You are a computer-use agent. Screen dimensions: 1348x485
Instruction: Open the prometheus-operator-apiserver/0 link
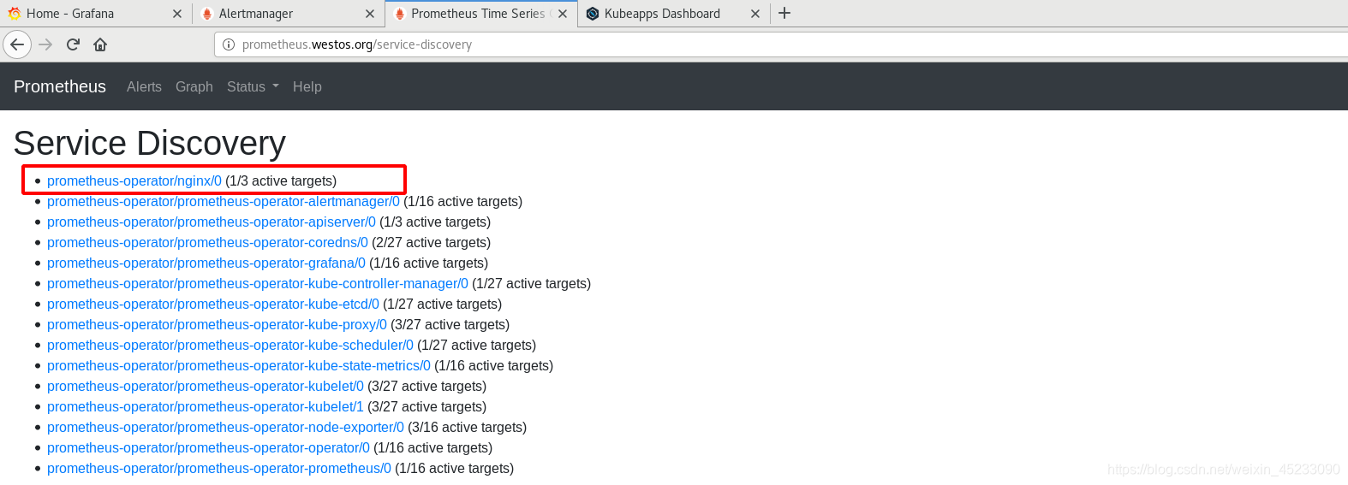pos(212,222)
